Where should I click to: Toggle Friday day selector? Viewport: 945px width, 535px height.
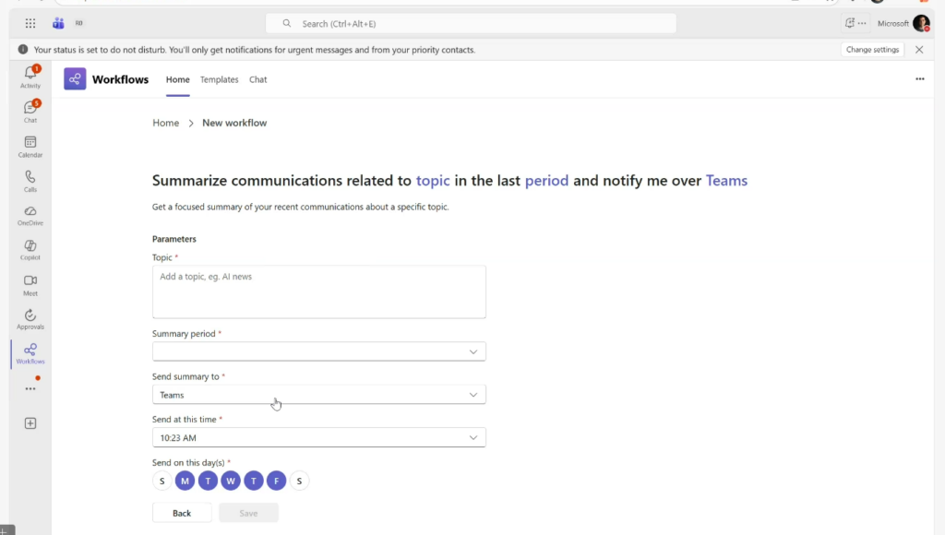(x=276, y=481)
